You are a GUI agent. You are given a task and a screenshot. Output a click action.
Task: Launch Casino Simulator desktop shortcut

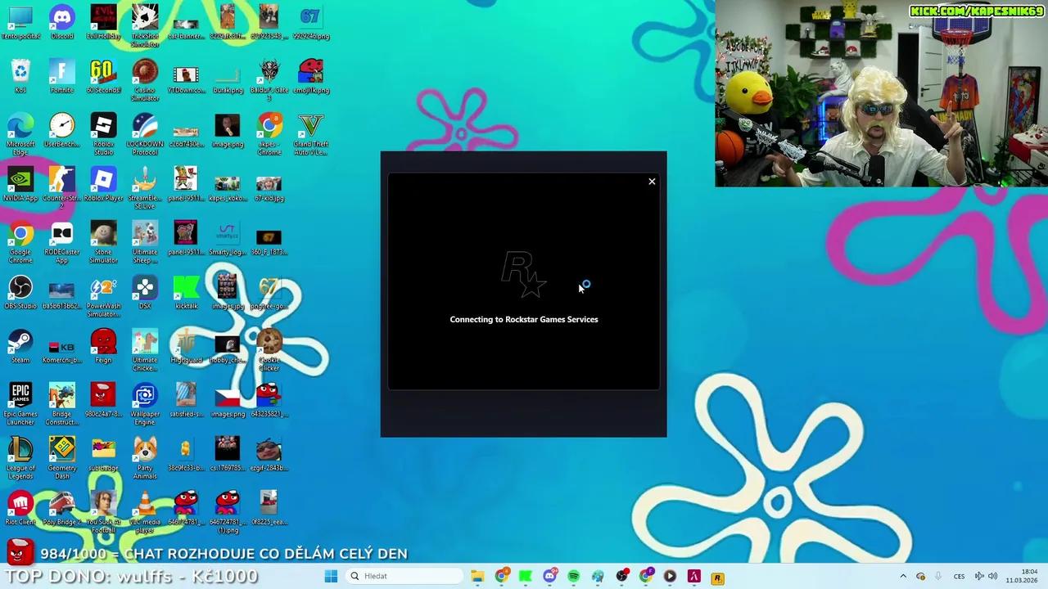[145, 81]
